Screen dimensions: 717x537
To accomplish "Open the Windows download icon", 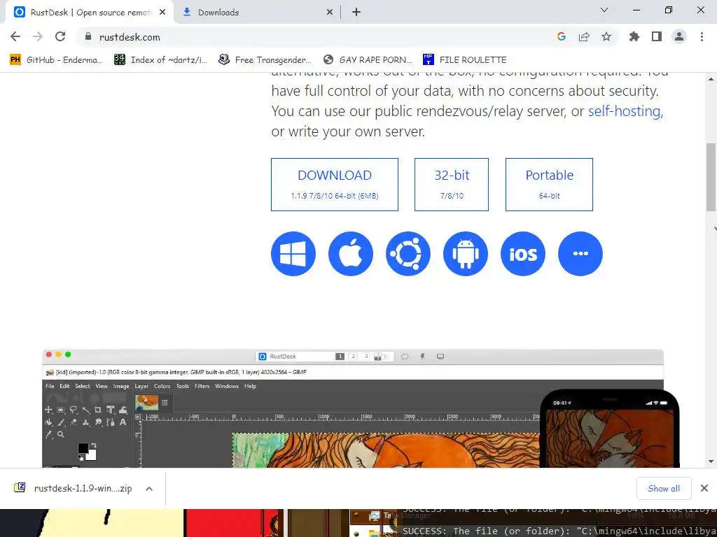I will [293, 253].
